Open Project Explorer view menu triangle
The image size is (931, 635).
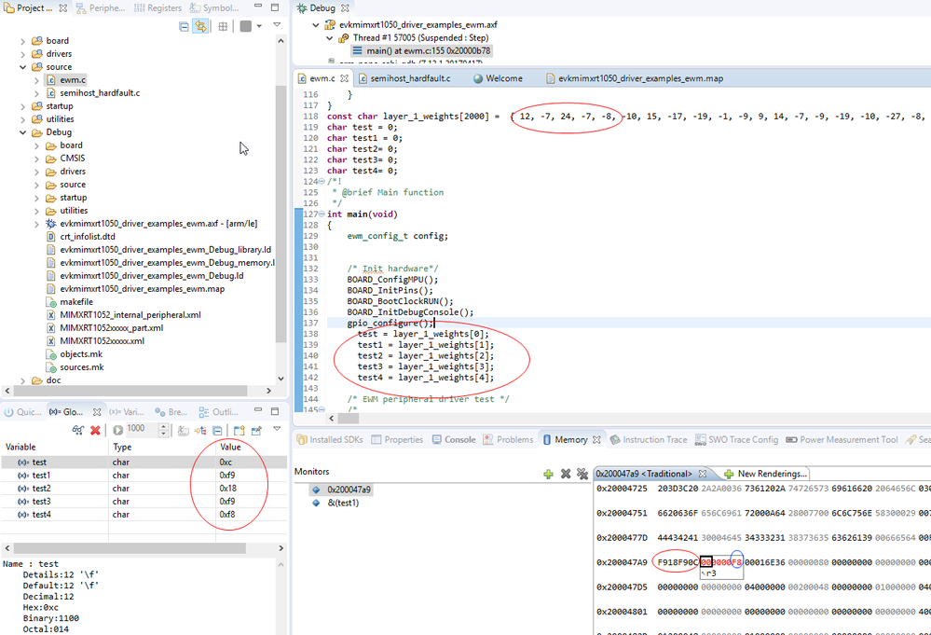(277, 25)
